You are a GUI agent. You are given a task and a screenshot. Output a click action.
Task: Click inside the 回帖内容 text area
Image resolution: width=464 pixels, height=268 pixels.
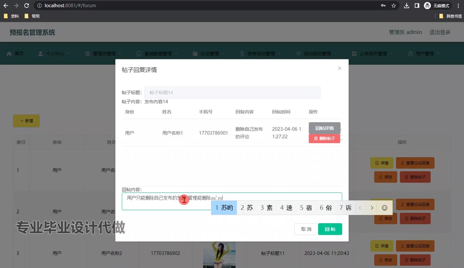coord(232,201)
